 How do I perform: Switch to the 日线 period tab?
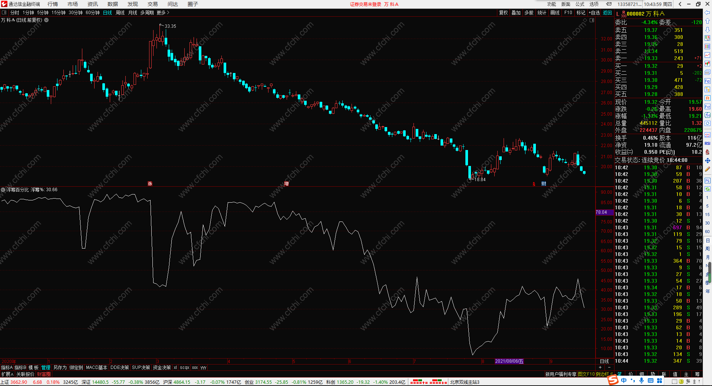108,13
